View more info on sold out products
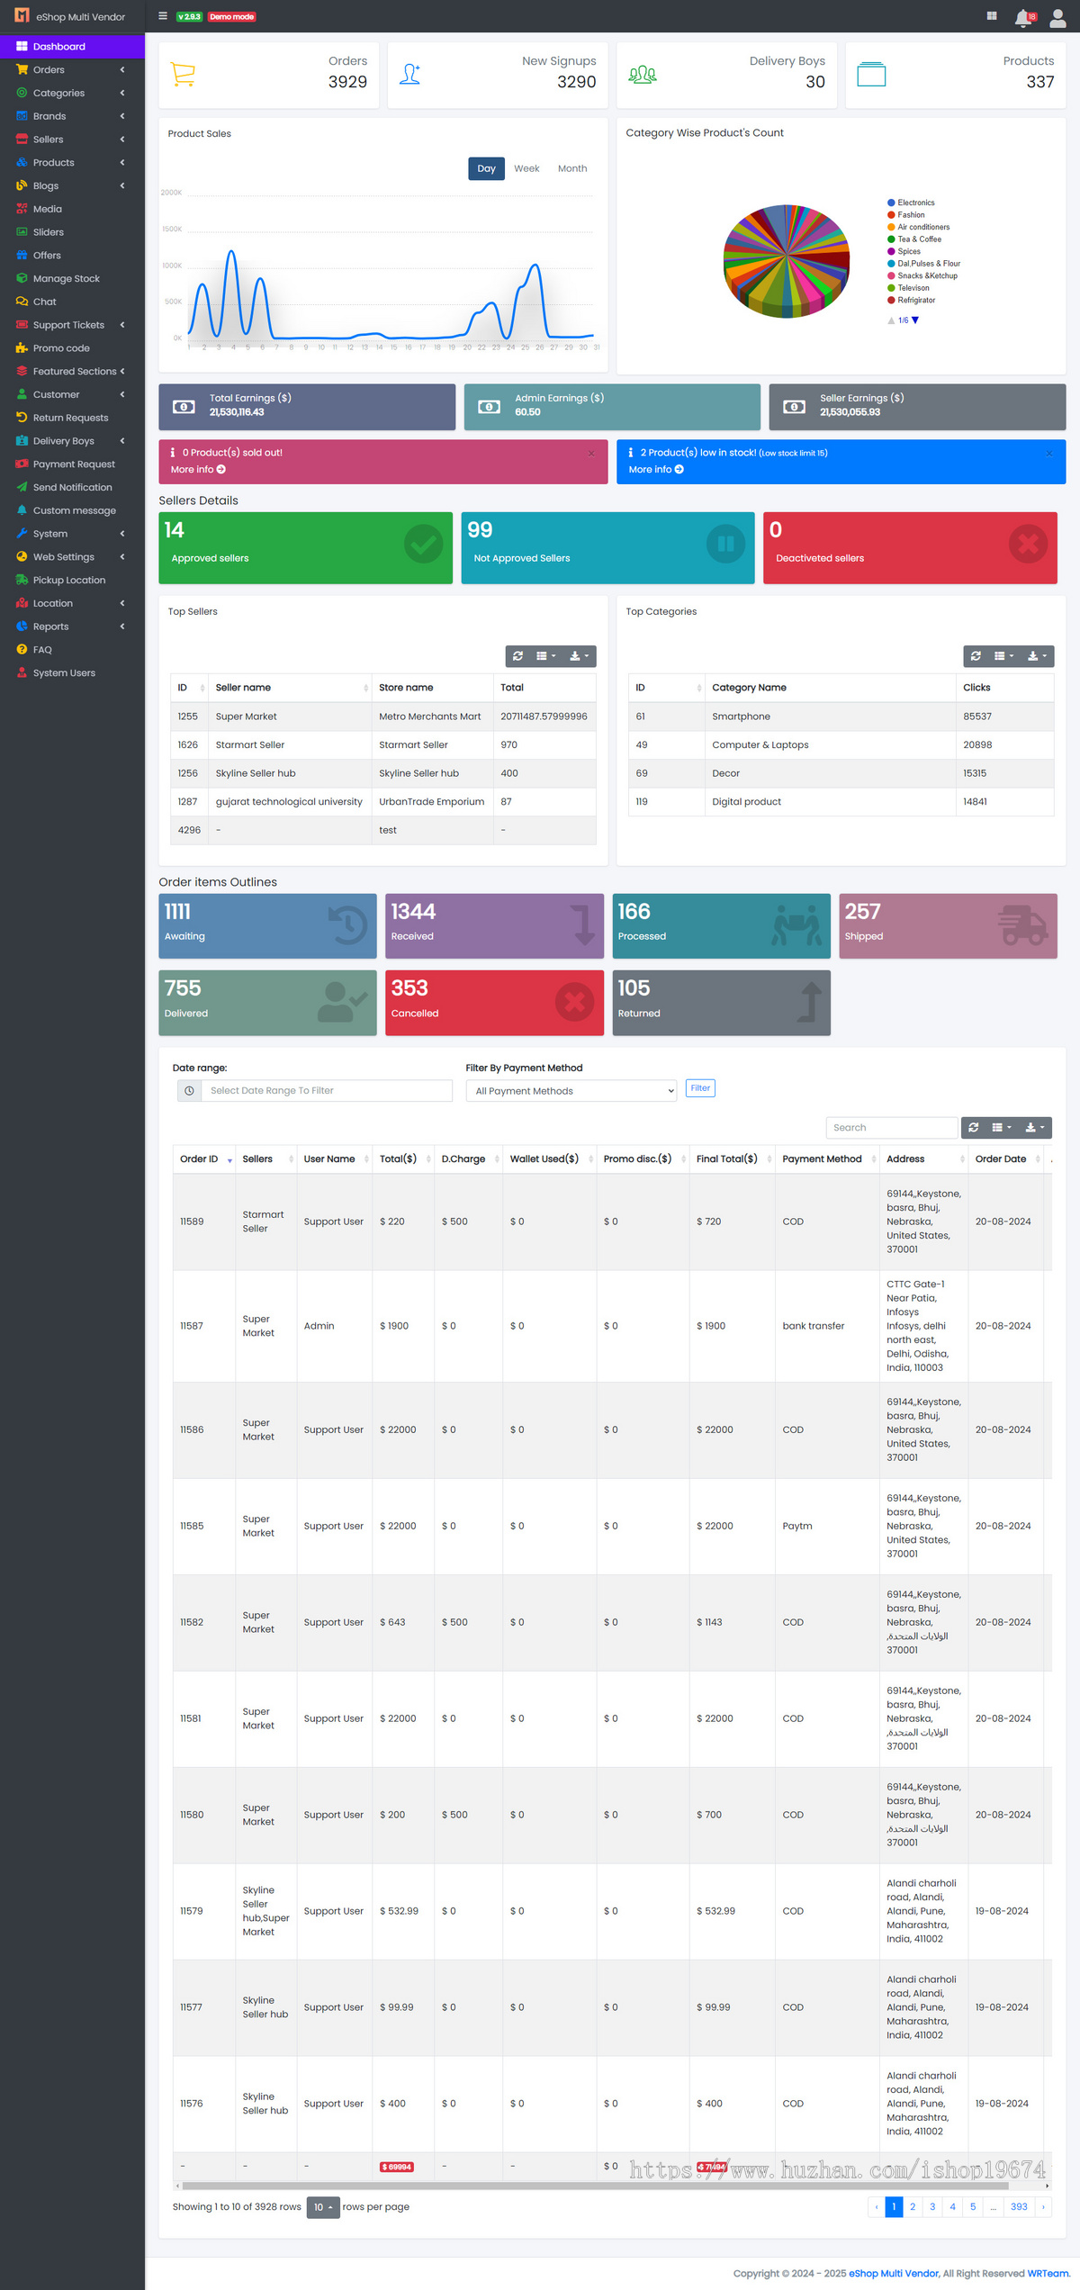This screenshot has height=2290, width=1080. tap(198, 470)
